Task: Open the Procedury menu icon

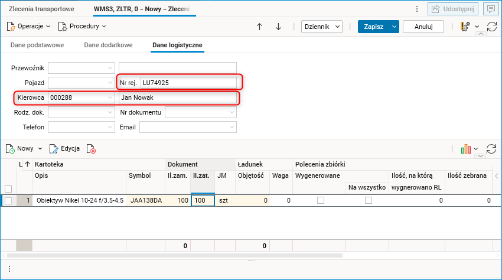Action: (62, 27)
